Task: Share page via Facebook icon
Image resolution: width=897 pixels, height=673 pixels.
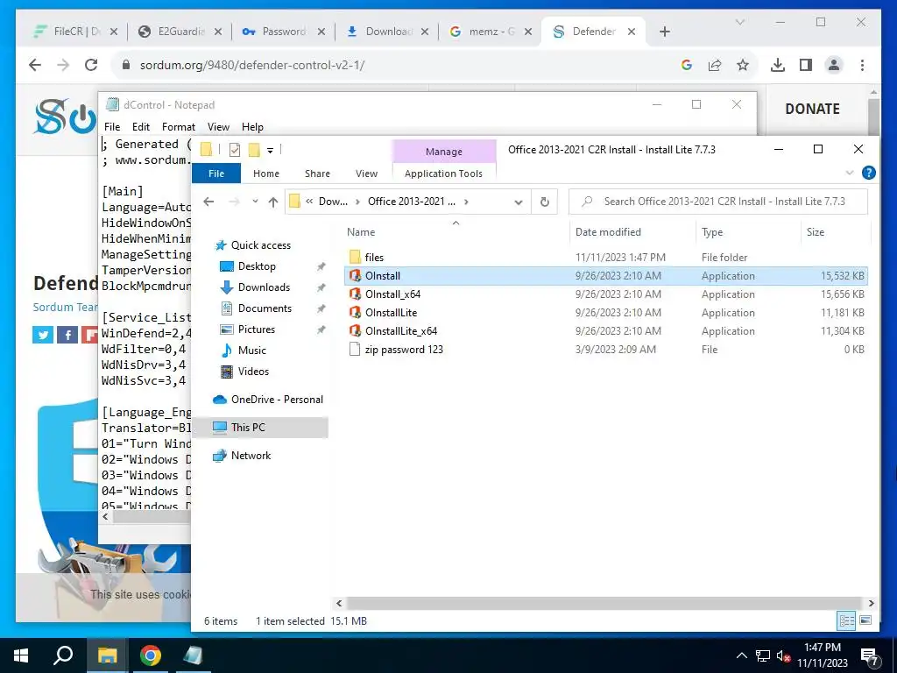Action: 67,335
